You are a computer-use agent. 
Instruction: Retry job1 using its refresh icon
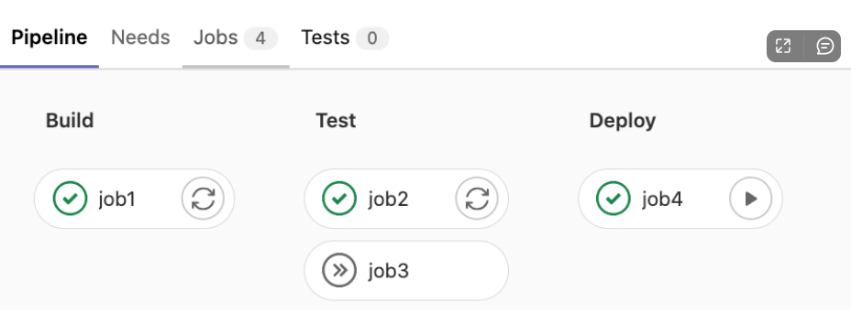click(203, 199)
